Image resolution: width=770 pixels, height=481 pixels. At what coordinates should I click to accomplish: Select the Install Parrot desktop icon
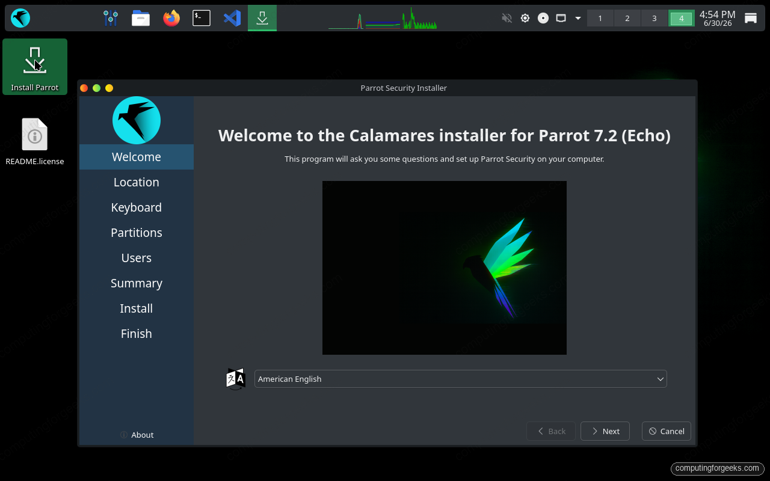tap(35, 67)
